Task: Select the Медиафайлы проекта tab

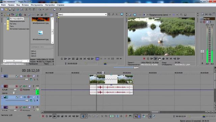Action: (x=13, y=64)
